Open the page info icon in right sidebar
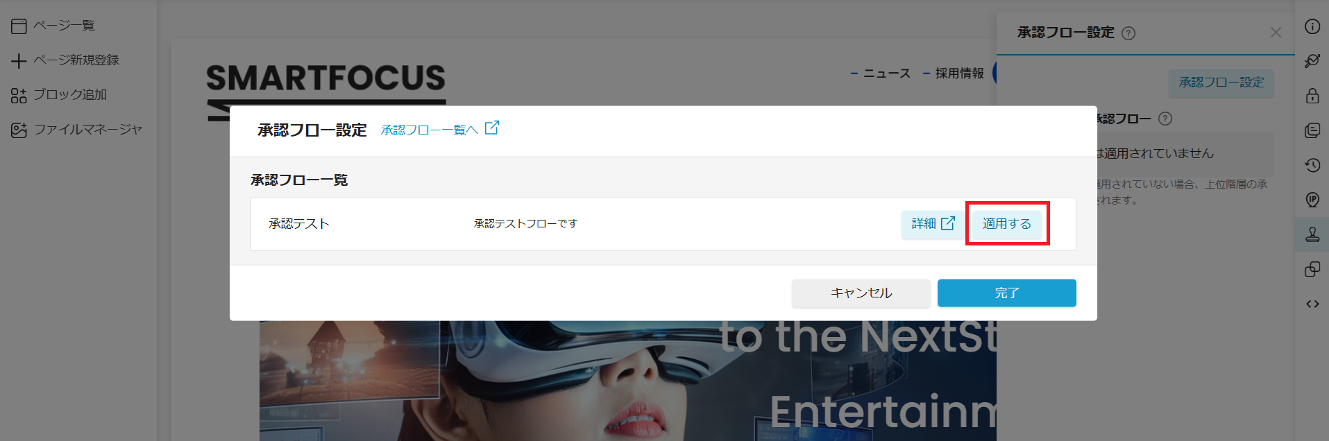Screen dimensions: 1329x441 pos(1312,26)
